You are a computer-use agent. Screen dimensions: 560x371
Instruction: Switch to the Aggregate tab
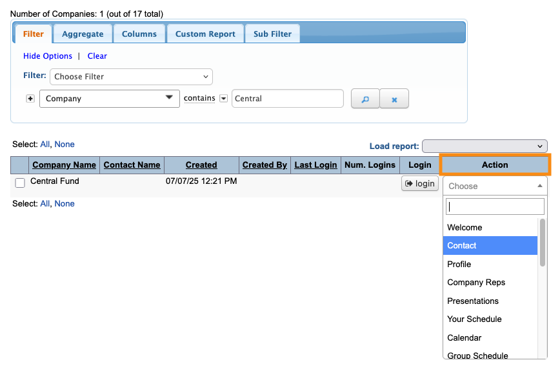[x=83, y=34]
